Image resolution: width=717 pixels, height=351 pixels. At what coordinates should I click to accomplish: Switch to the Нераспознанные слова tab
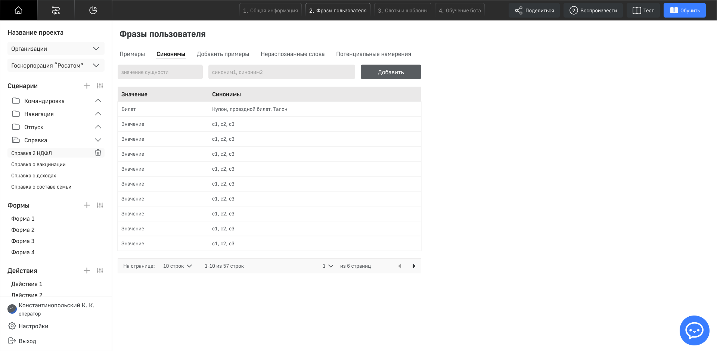click(x=292, y=54)
